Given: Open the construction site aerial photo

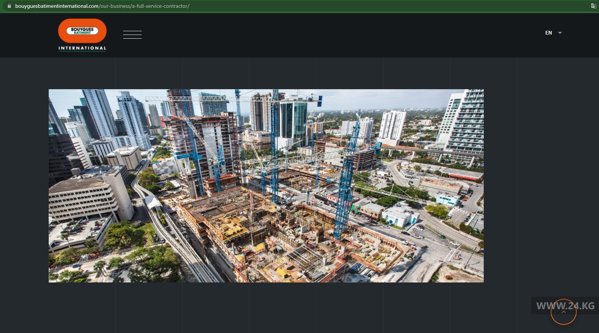Looking at the screenshot, I should coord(266,186).
